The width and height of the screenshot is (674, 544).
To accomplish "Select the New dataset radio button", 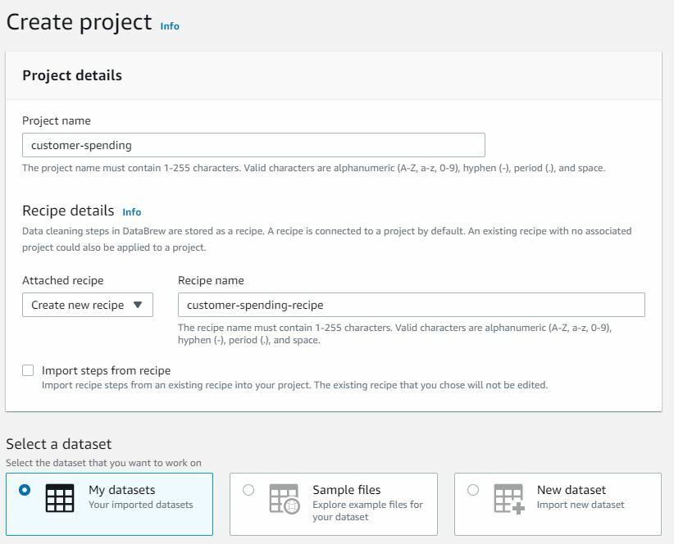I will 473,490.
